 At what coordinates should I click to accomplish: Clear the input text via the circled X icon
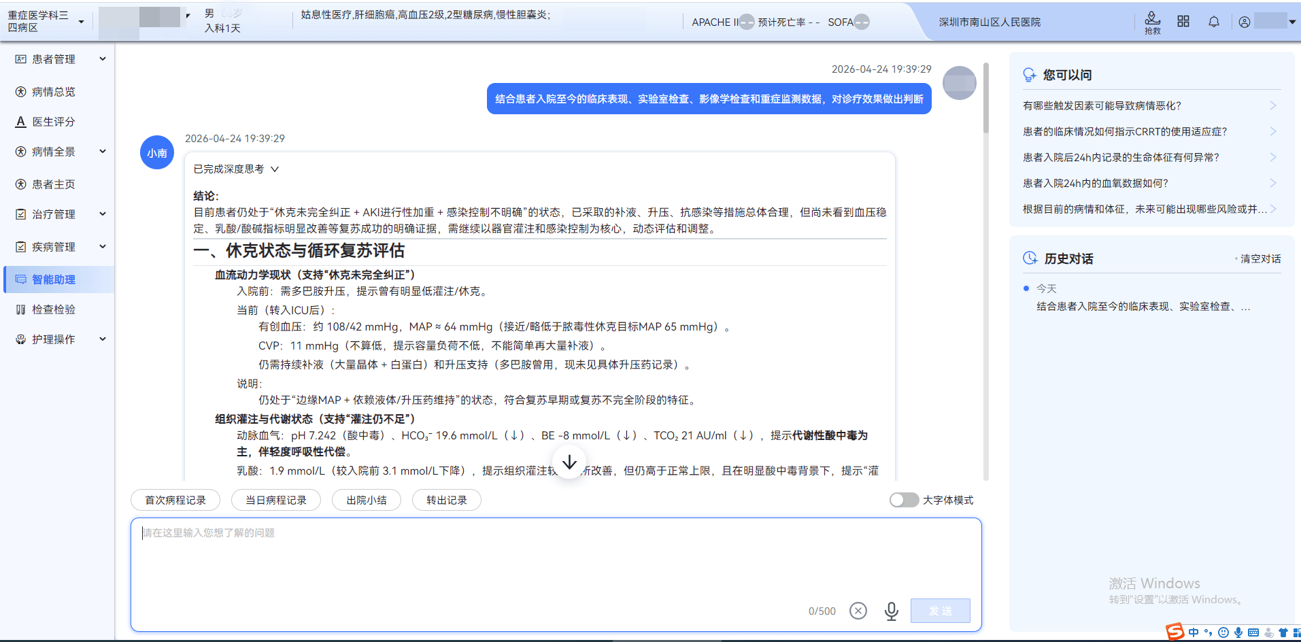[x=858, y=611]
